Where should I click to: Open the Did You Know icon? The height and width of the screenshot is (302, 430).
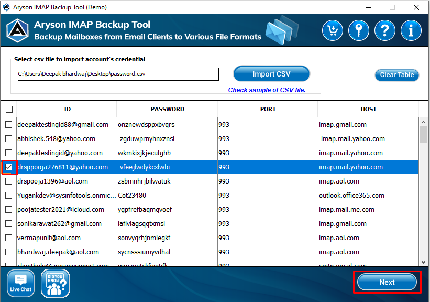click(x=55, y=284)
